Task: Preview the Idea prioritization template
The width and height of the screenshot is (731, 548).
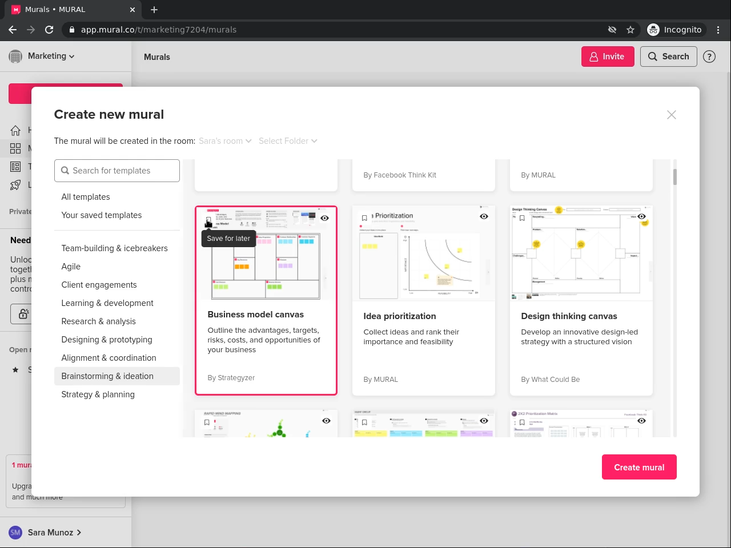Action: click(x=484, y=216)
